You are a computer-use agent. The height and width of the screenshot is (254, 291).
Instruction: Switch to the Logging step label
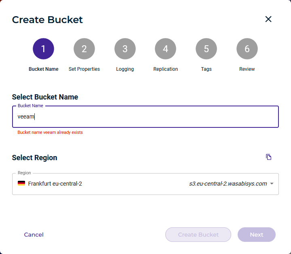[x=125, y=69]
